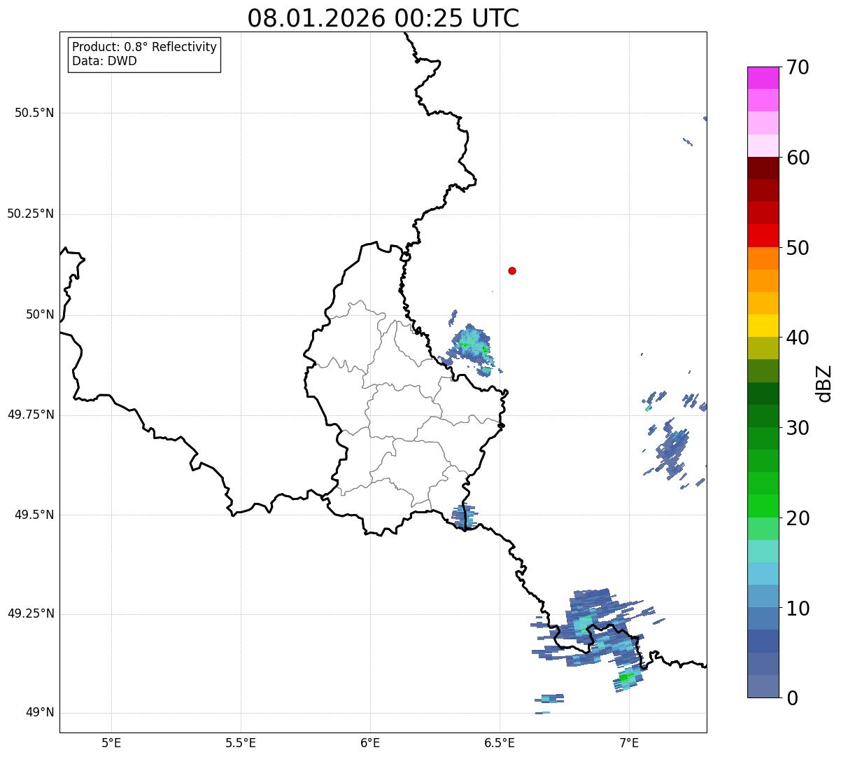Click the 30 tick on the colorbar

(x=798, y=428)
